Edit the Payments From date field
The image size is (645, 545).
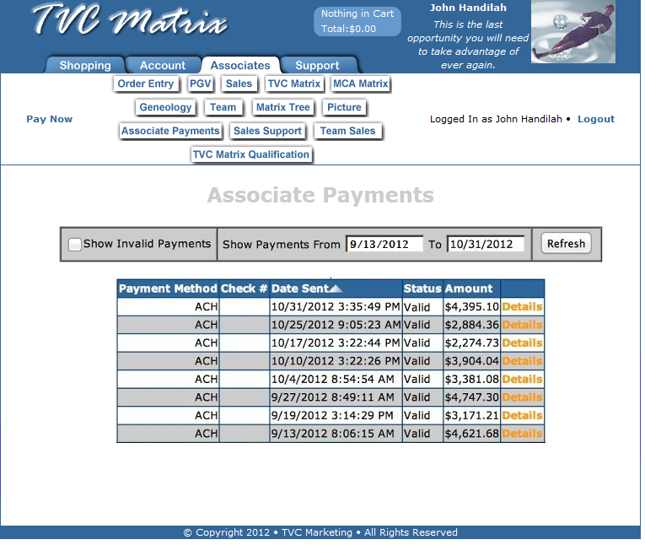pyautogui.click(x=384, y=244)
